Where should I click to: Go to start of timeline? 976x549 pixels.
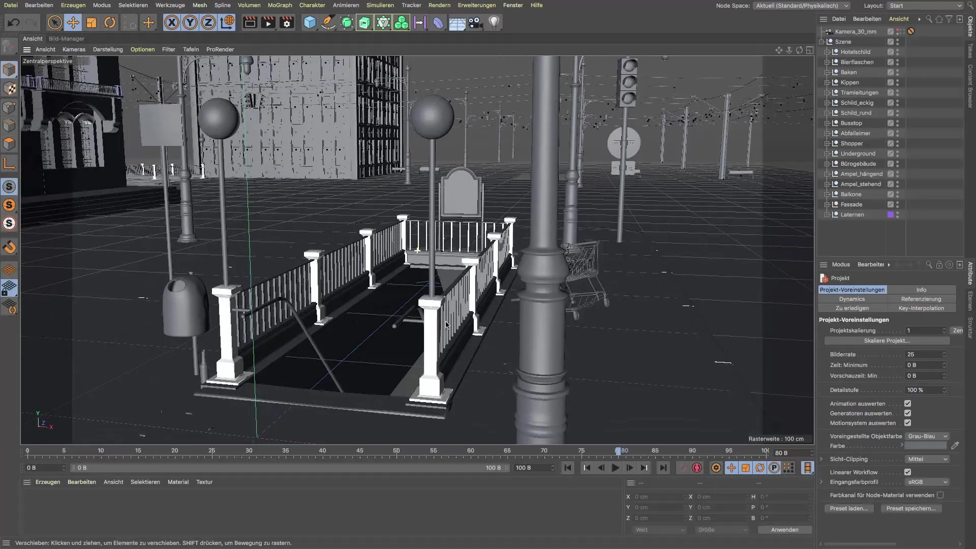click(x=568, y=468)
